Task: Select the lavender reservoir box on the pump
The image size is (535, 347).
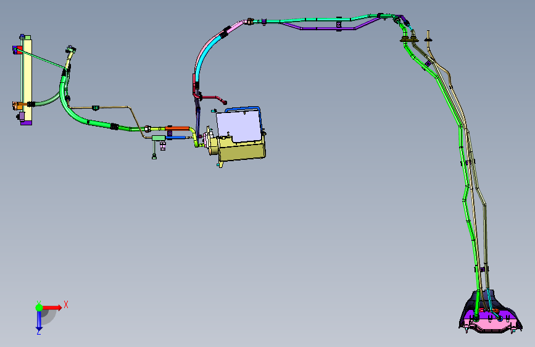Action: [239, 127]
